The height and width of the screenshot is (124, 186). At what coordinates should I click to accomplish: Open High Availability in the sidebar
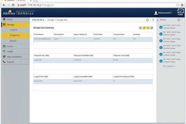[15, 57]
